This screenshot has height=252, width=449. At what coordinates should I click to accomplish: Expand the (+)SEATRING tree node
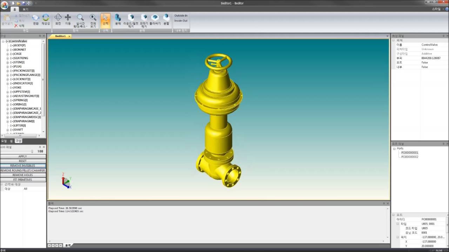pyautogui.click(x=8, y=58)
